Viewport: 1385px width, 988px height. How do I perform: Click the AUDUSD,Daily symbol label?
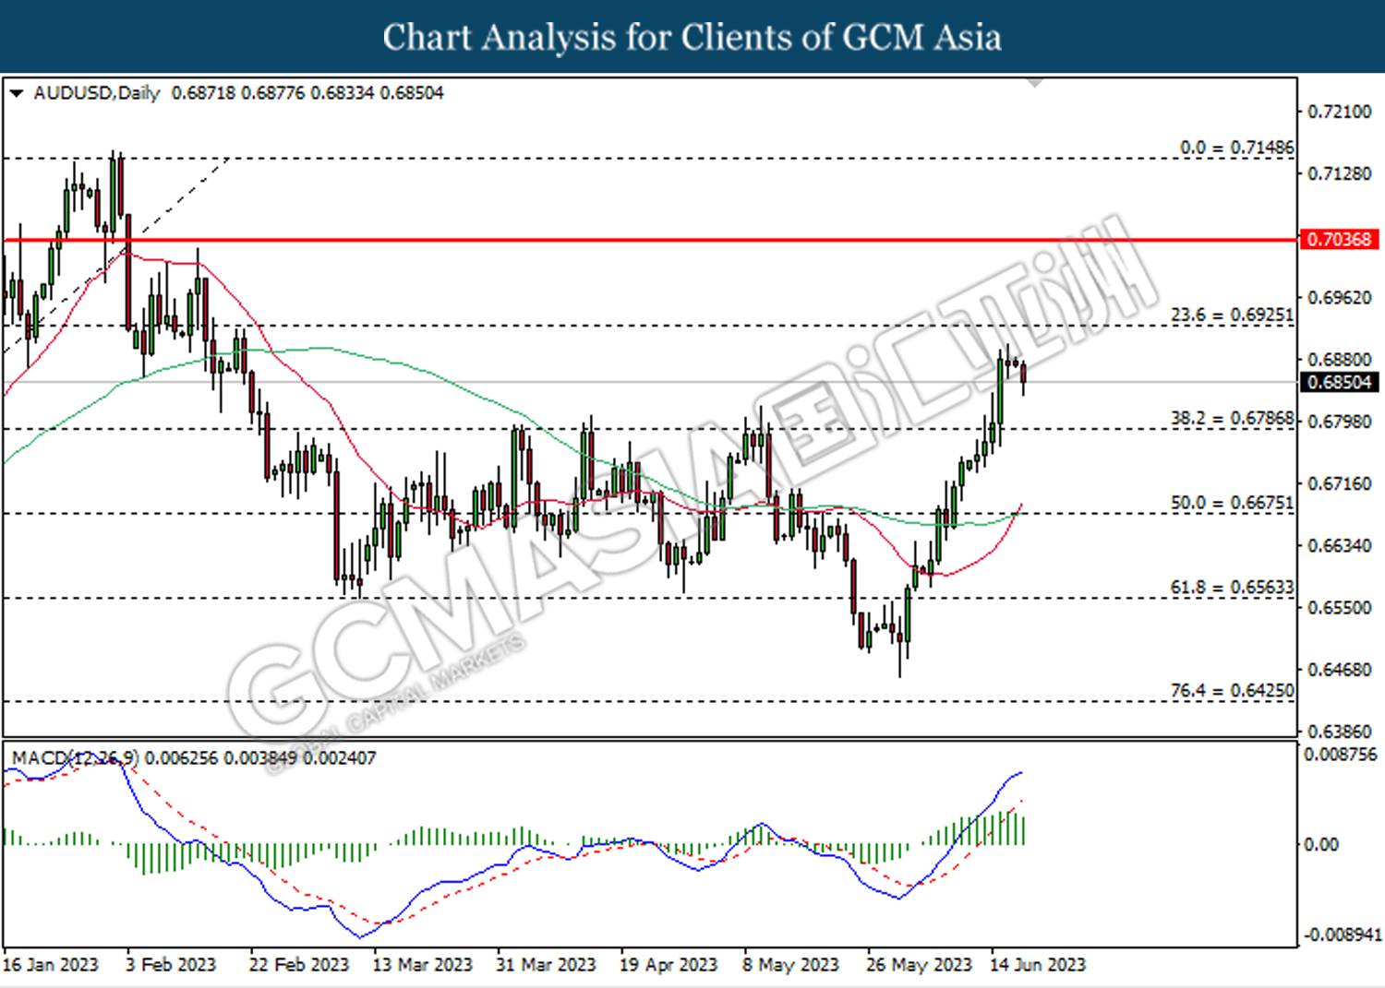pos(97,93)
